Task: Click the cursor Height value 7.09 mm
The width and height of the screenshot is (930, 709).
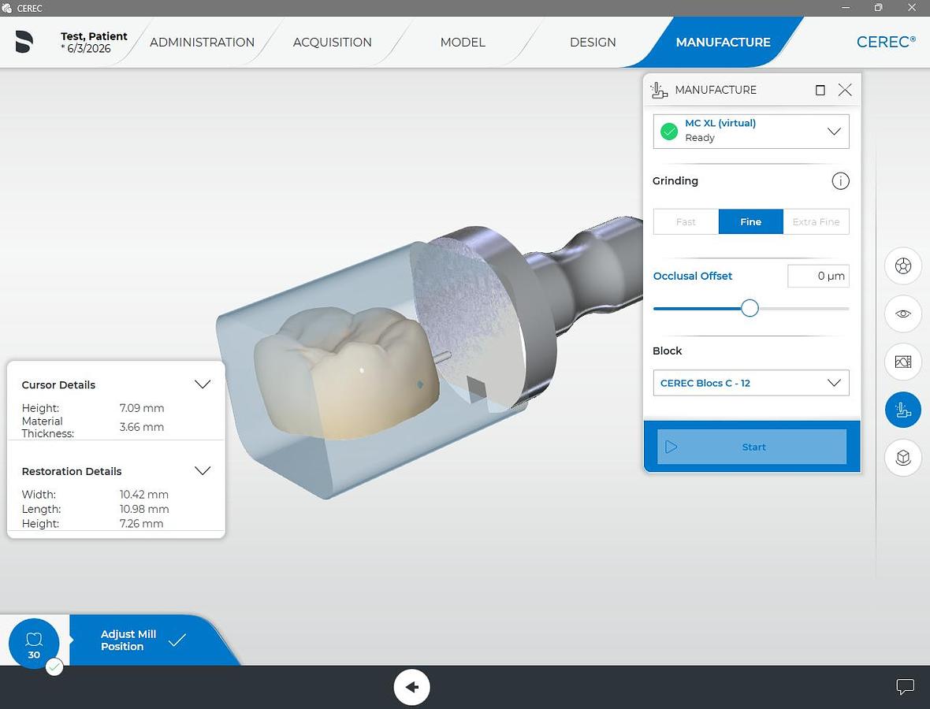Action: [x=142, y=408]
